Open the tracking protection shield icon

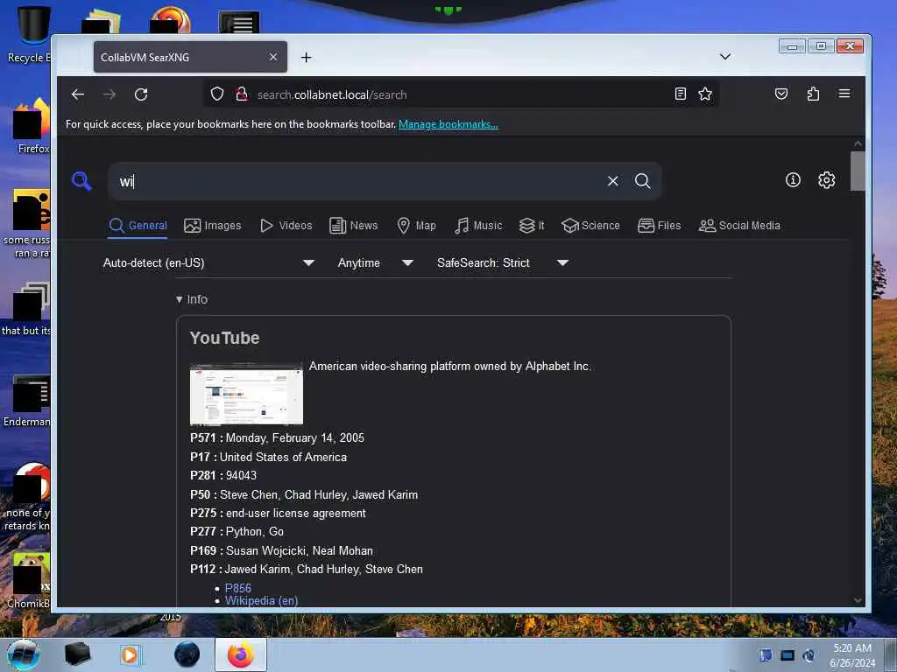217,94
